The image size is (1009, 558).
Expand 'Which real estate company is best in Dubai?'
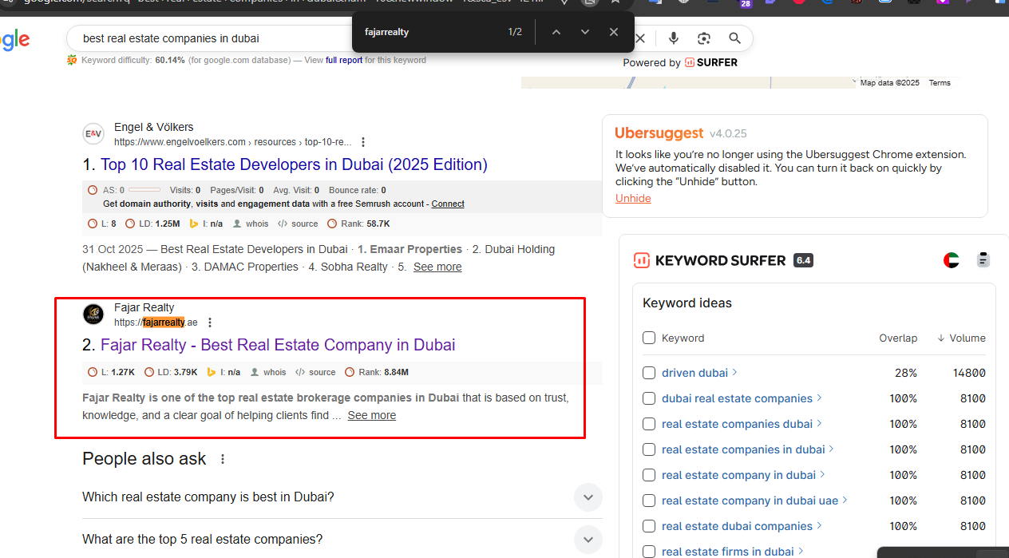[588, 497]
